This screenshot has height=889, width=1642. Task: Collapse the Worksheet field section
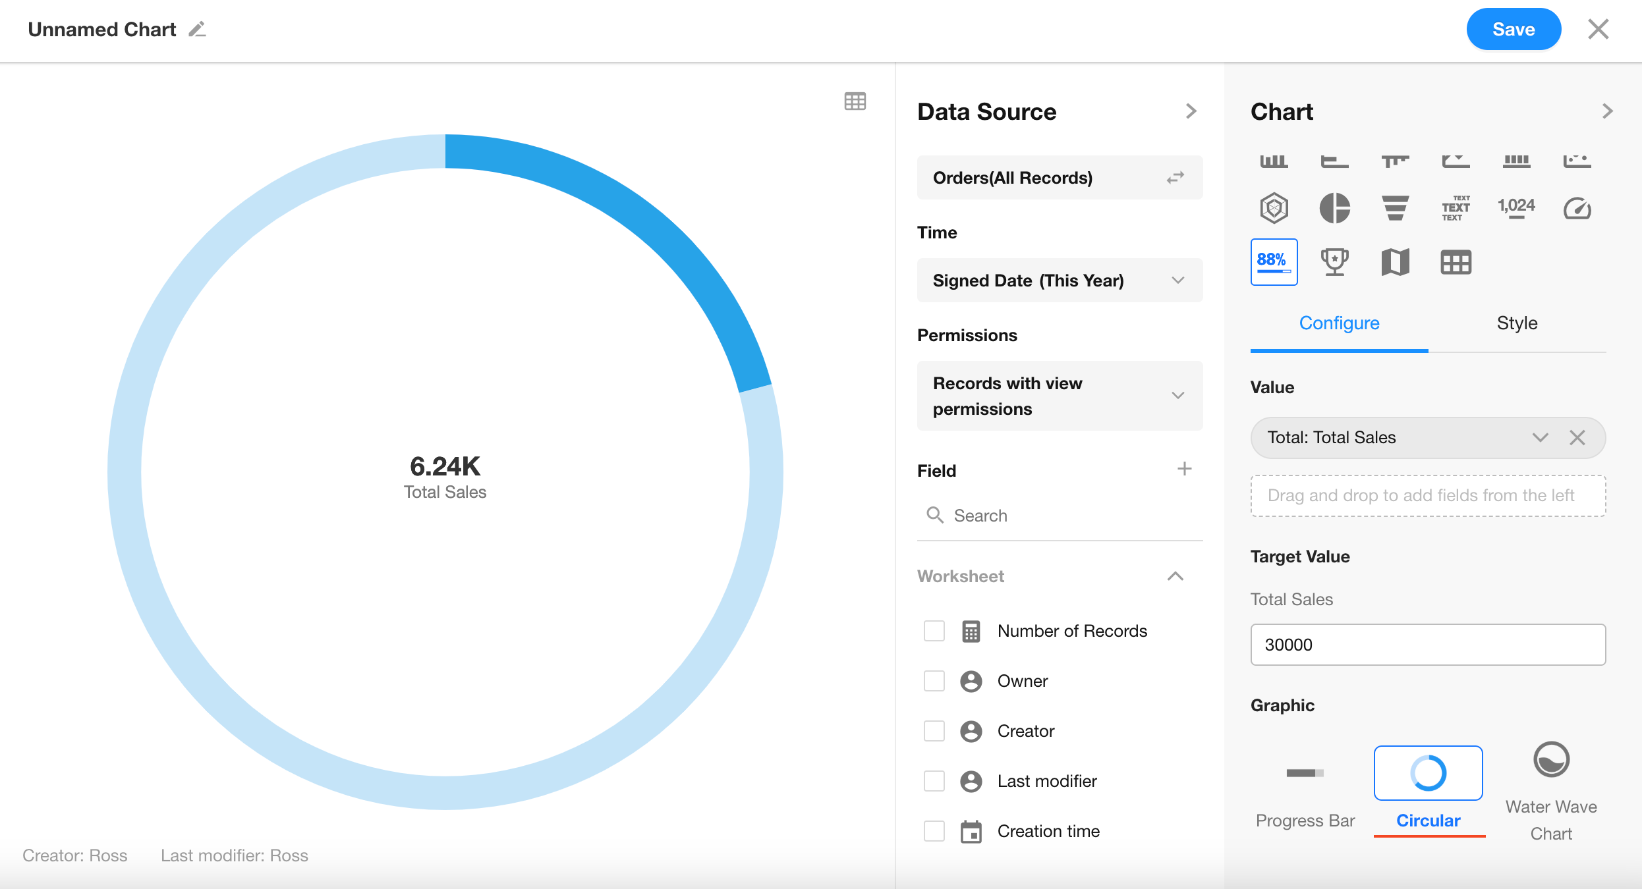click(x=1175, y=576)
